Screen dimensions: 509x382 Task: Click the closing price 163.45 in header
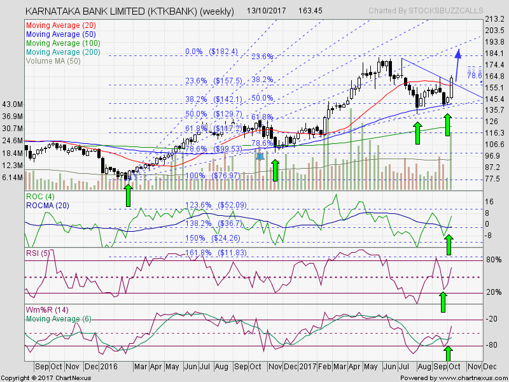310,11
